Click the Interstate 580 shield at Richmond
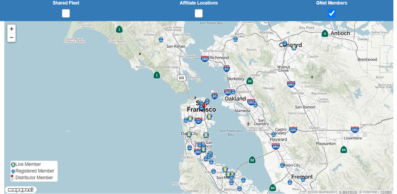Image resolution: width=397 pixels, height=194 pixels. tap(205, 59)
